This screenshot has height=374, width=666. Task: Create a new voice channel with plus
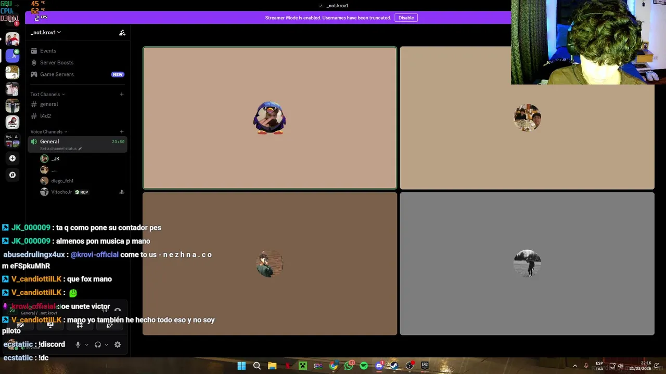click(x=121, y=131)
